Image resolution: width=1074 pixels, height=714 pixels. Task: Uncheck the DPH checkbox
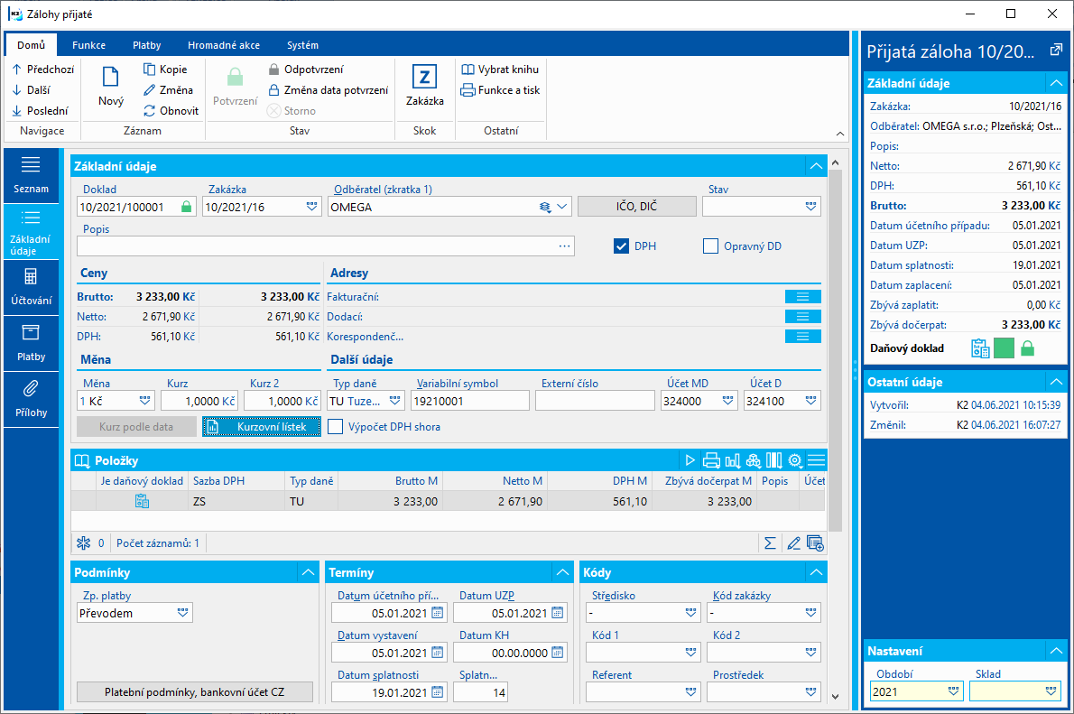[621, 246]
